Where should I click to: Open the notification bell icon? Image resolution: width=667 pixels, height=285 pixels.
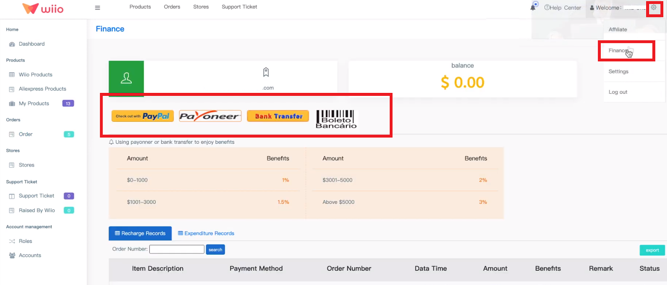pos(533,7)
